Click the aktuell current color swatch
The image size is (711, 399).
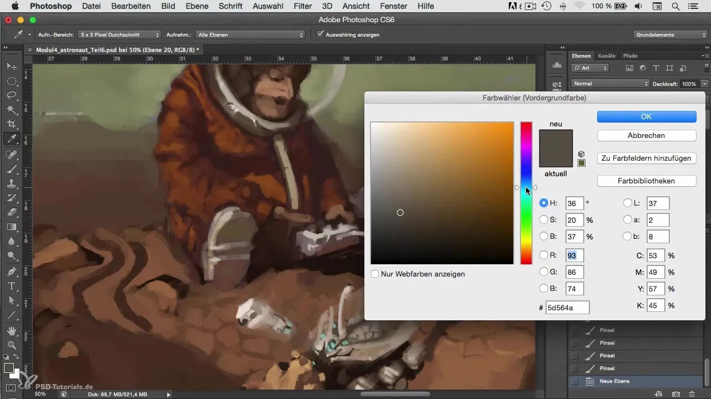556,158
